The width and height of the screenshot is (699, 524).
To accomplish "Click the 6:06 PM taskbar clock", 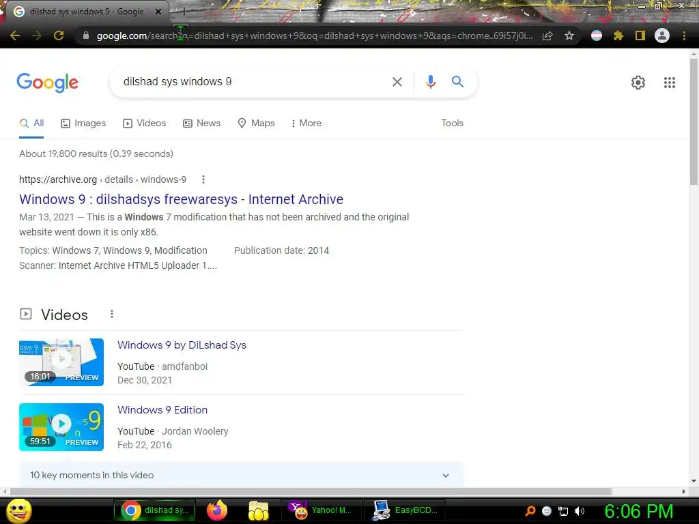I will pos(638,511).
